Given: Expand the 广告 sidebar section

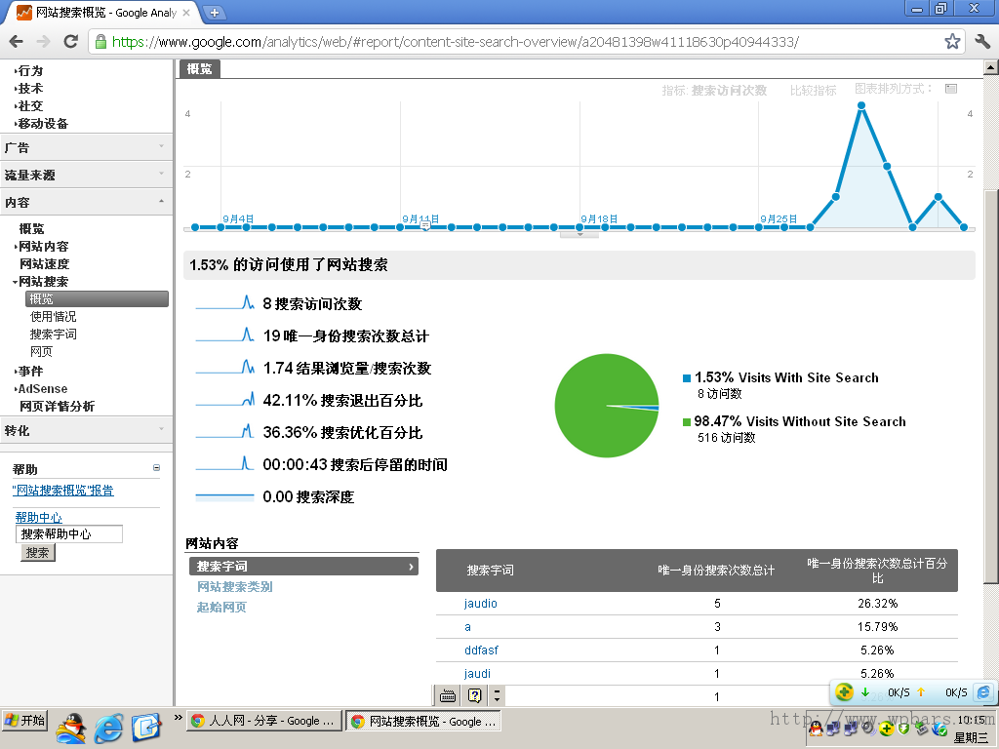Looking at the screenshot, I should point(86,147).
